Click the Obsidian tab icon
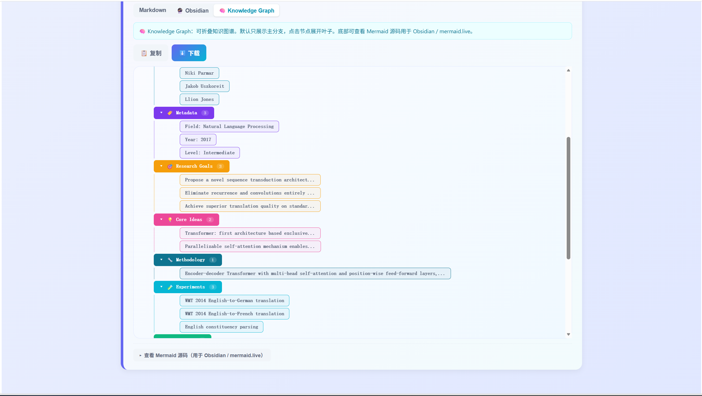The height and width of the screenshot is (396, 702). (180, 11)
